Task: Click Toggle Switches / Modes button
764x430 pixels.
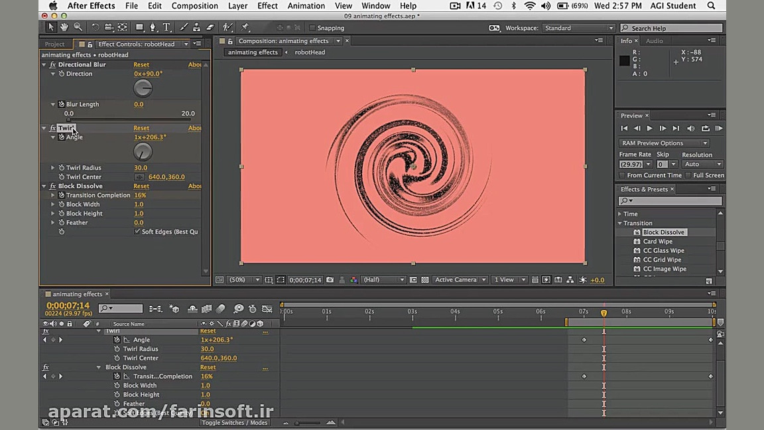Action: [x=235, y=423]
